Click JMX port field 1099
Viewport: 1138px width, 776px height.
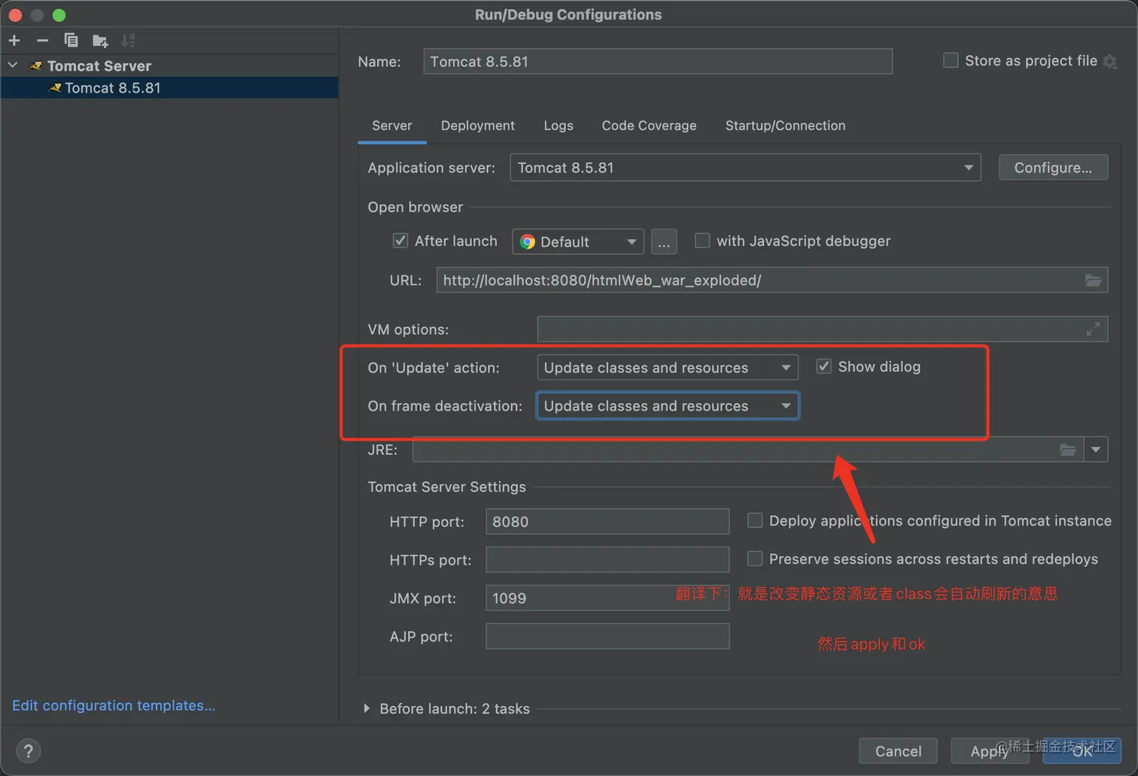pyautogui.click(x=607, y=598)
